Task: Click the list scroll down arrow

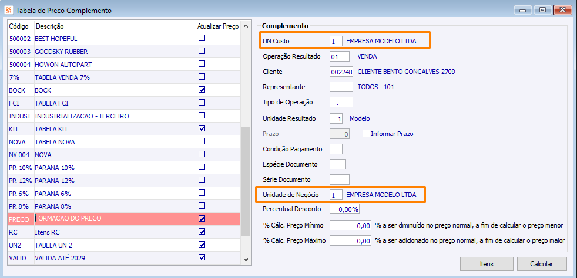Action: tap(246, 260)
